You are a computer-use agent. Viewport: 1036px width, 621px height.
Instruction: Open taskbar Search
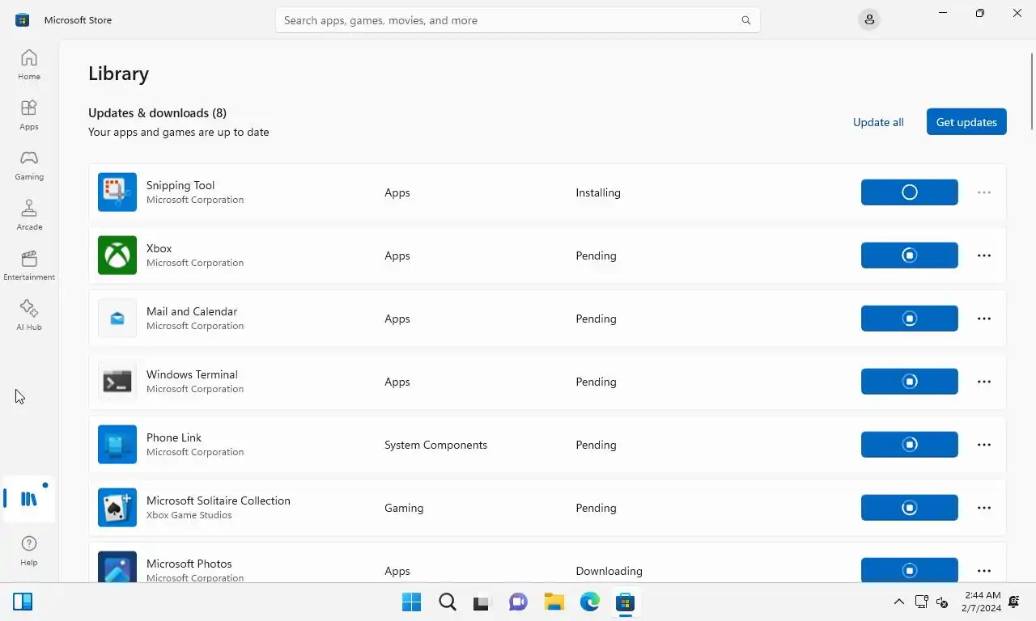coord(448,602)
